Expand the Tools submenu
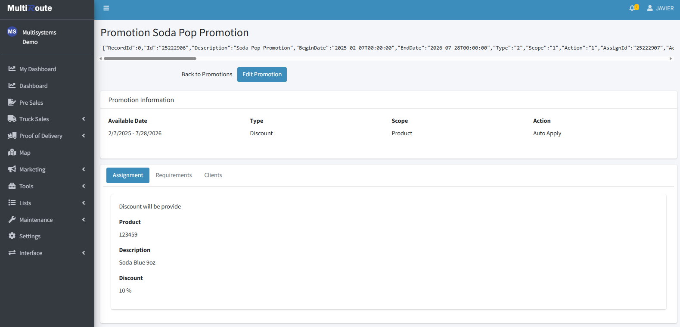 tap(84, 186)
